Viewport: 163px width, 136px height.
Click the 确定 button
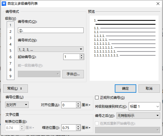(x=125, y=89)
